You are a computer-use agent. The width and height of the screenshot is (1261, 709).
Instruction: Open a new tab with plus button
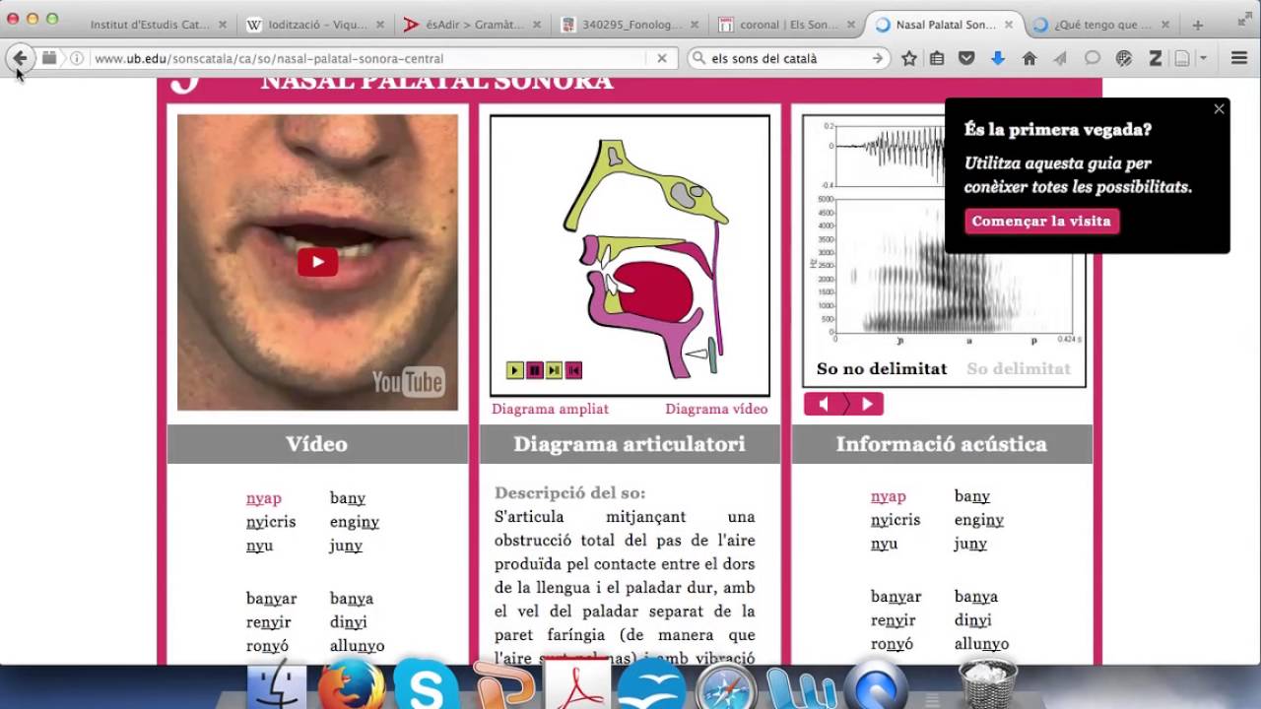(1198, 25)
